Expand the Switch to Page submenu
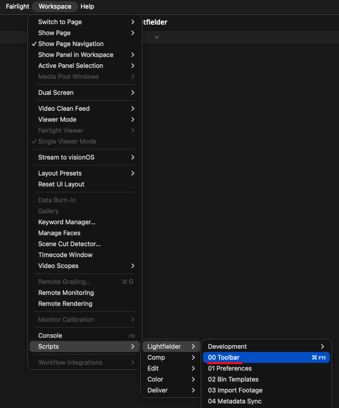 point(85,22)
